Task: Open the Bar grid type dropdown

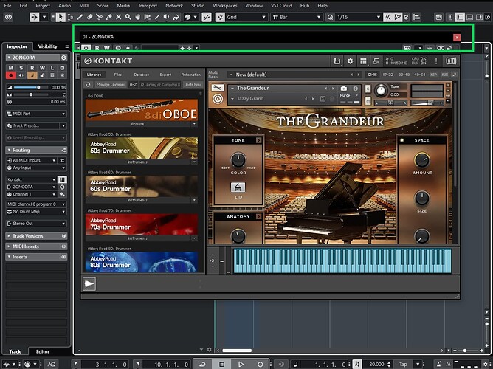Action: (297, 17)
